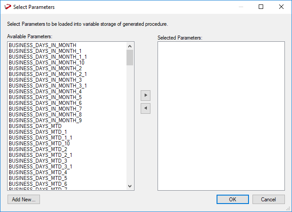Select the BUSINESS_DAYS_MTD parameter

35,126
